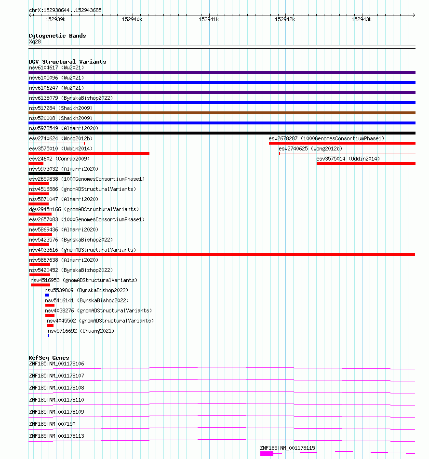Screen dimensions: 429x459
Task: Open nsv5871047 (Almarri2020) label
Action: click(x=64, y=199)
